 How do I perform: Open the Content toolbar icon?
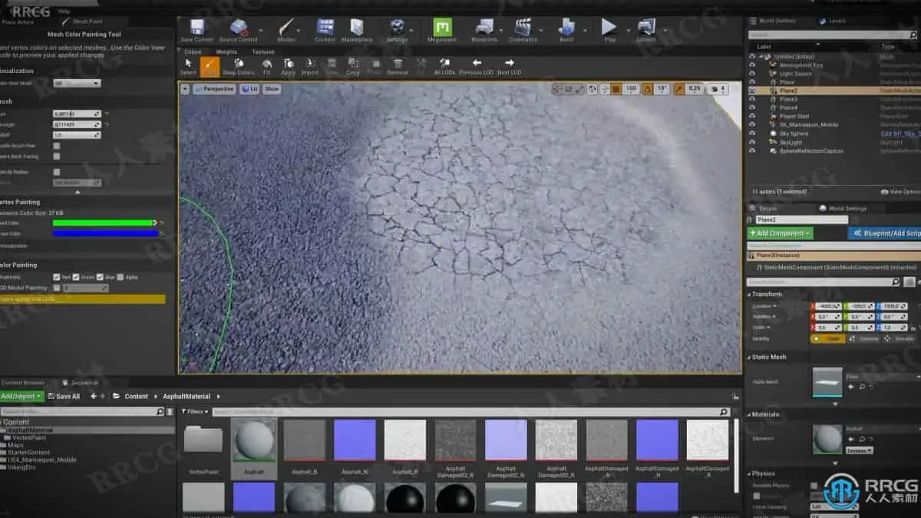click(325, 30)
